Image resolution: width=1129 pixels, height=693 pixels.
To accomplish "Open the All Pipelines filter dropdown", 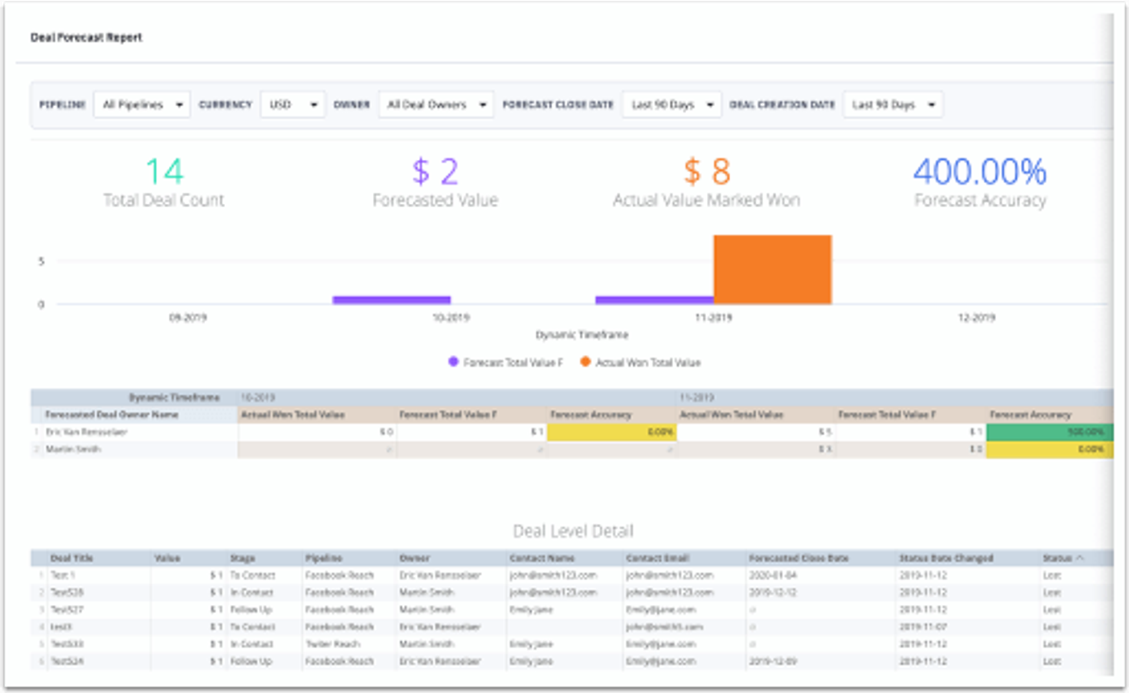I will tap(141, 104).
